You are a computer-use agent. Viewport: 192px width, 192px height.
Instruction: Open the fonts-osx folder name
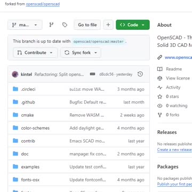click(30, 180)
